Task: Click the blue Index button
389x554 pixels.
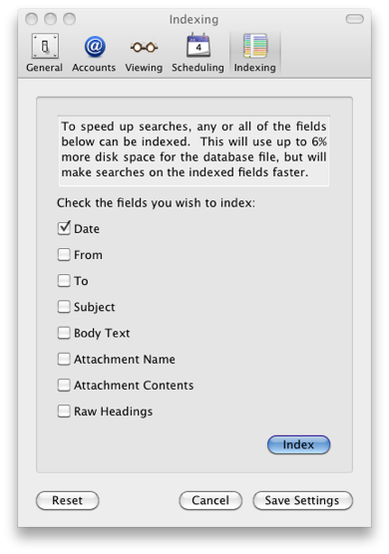Action: [299, 444]
